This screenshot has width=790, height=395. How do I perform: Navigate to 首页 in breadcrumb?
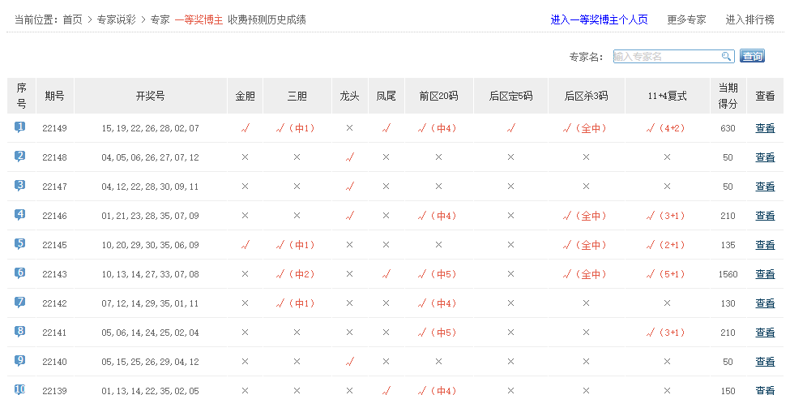click(73, 19)
